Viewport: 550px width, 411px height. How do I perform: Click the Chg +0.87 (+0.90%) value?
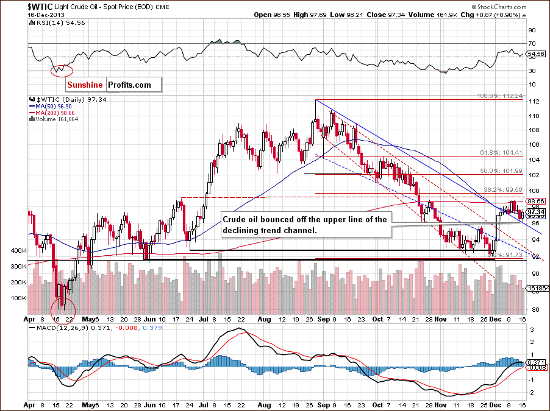[490, 15]
